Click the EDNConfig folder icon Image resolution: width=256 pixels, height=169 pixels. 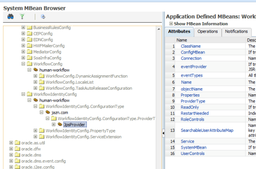[29, 39]
